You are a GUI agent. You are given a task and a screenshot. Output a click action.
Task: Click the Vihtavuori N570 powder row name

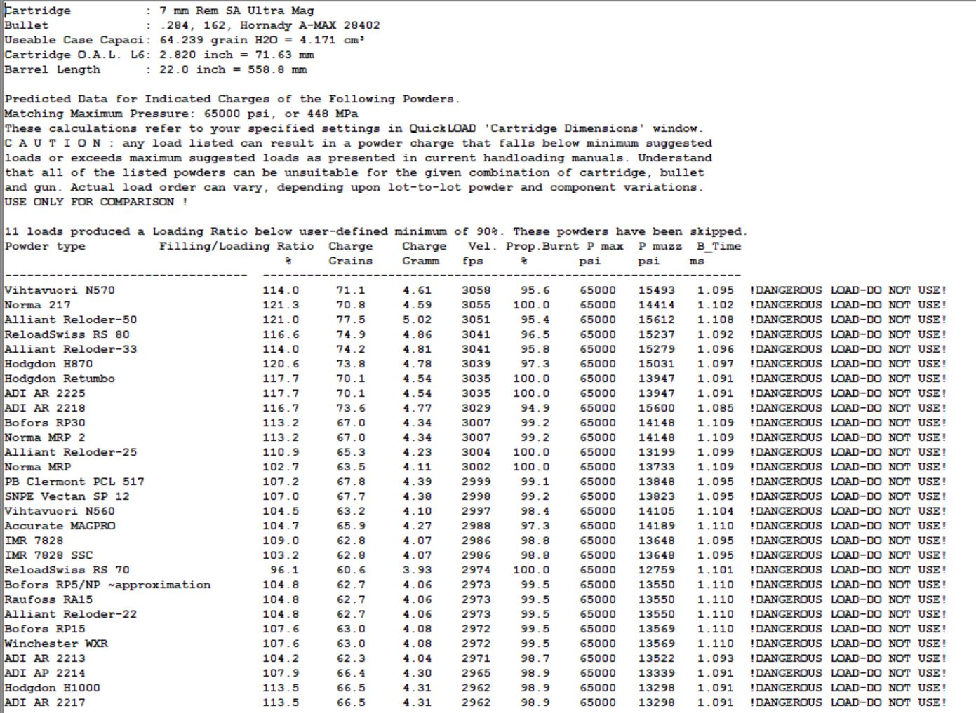coord(60,290)
